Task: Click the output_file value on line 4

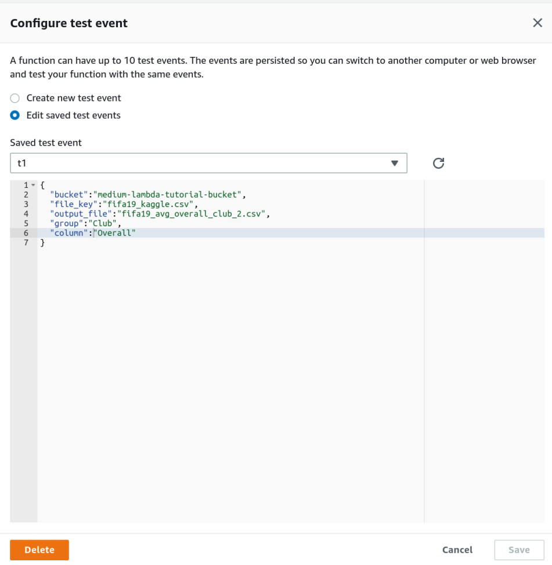Action: [x=191, y=214]
